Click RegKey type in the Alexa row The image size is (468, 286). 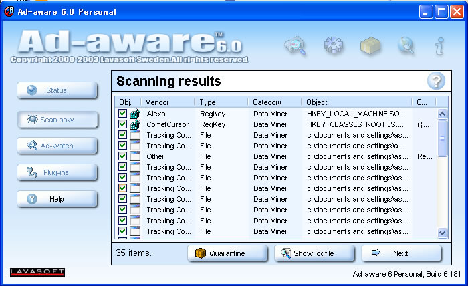coord(213,114)
